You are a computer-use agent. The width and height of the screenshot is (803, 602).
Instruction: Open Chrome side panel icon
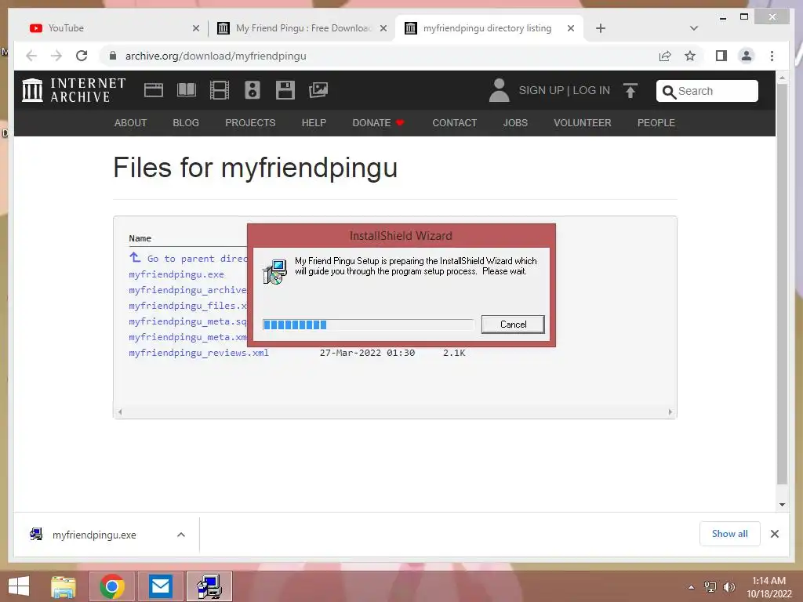click(721, 56)
